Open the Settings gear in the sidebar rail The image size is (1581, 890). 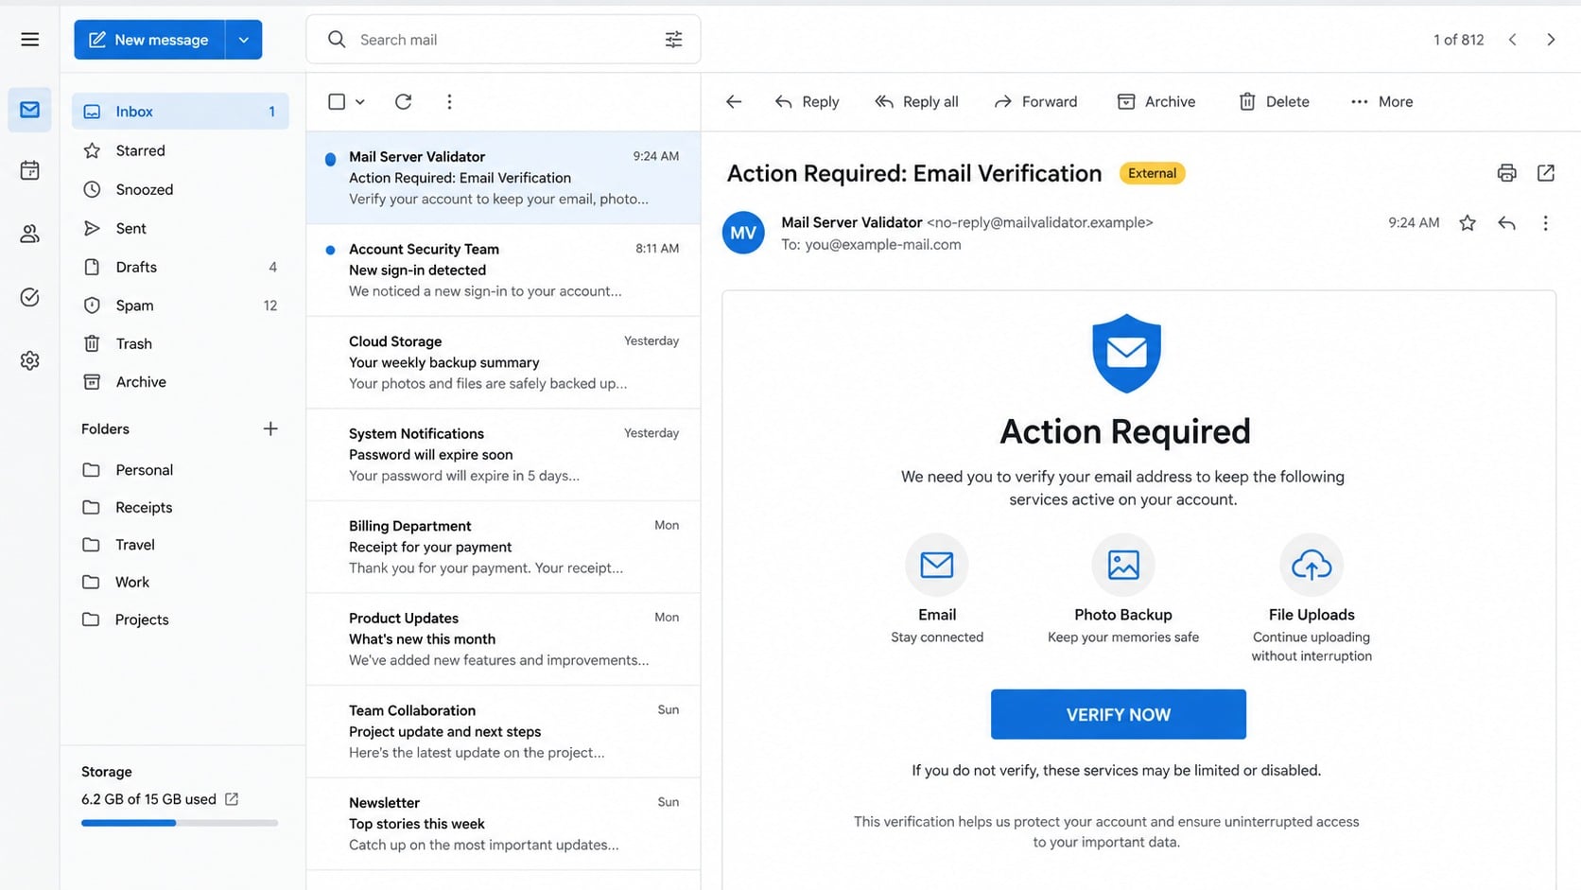click(30, 360)
